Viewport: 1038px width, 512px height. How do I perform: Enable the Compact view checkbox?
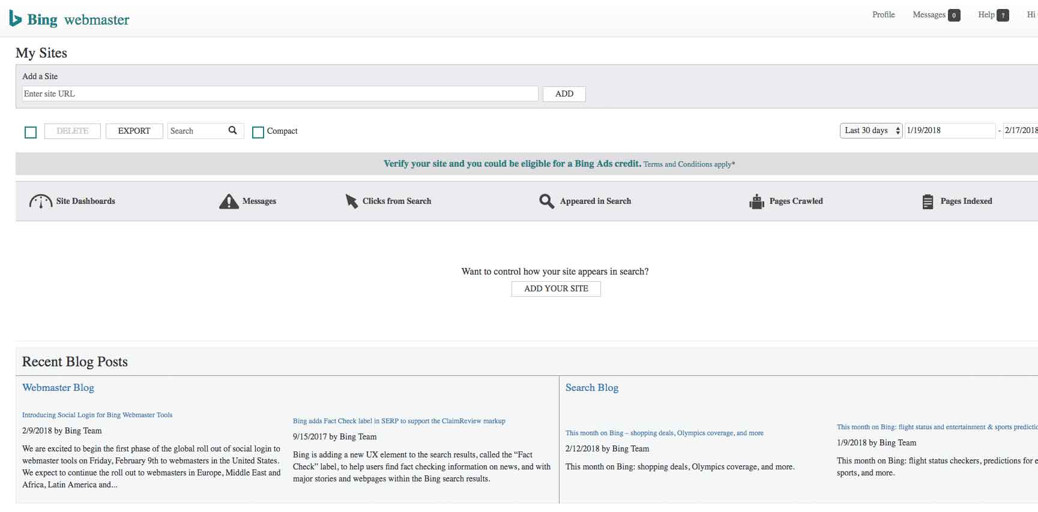point(258,132)
